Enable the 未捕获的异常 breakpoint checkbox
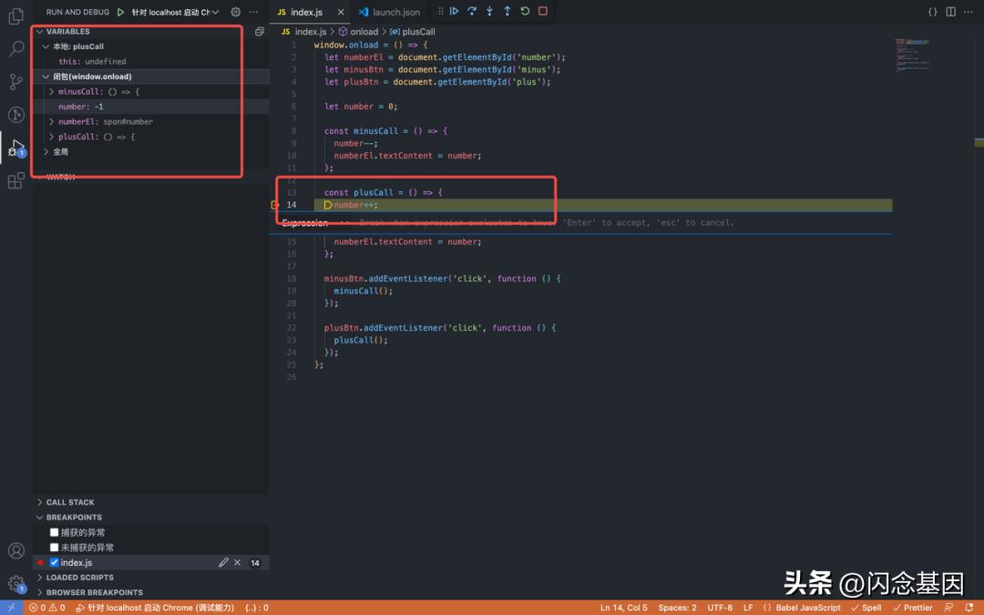The width and height of the screenshot is (984, 615). (54, 548)
